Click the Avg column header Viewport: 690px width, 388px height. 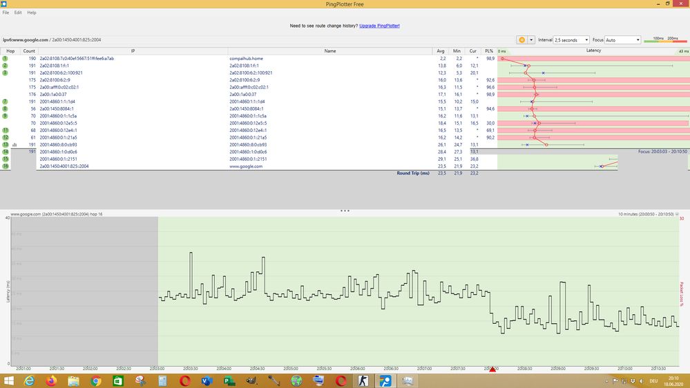[441, 51]
